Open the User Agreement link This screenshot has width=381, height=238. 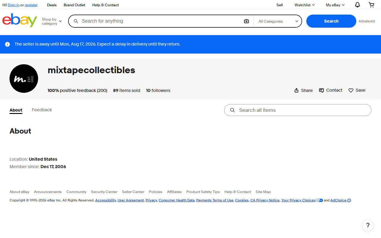[131, 201]
